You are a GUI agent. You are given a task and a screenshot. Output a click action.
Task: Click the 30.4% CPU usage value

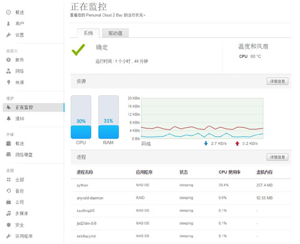224,185
